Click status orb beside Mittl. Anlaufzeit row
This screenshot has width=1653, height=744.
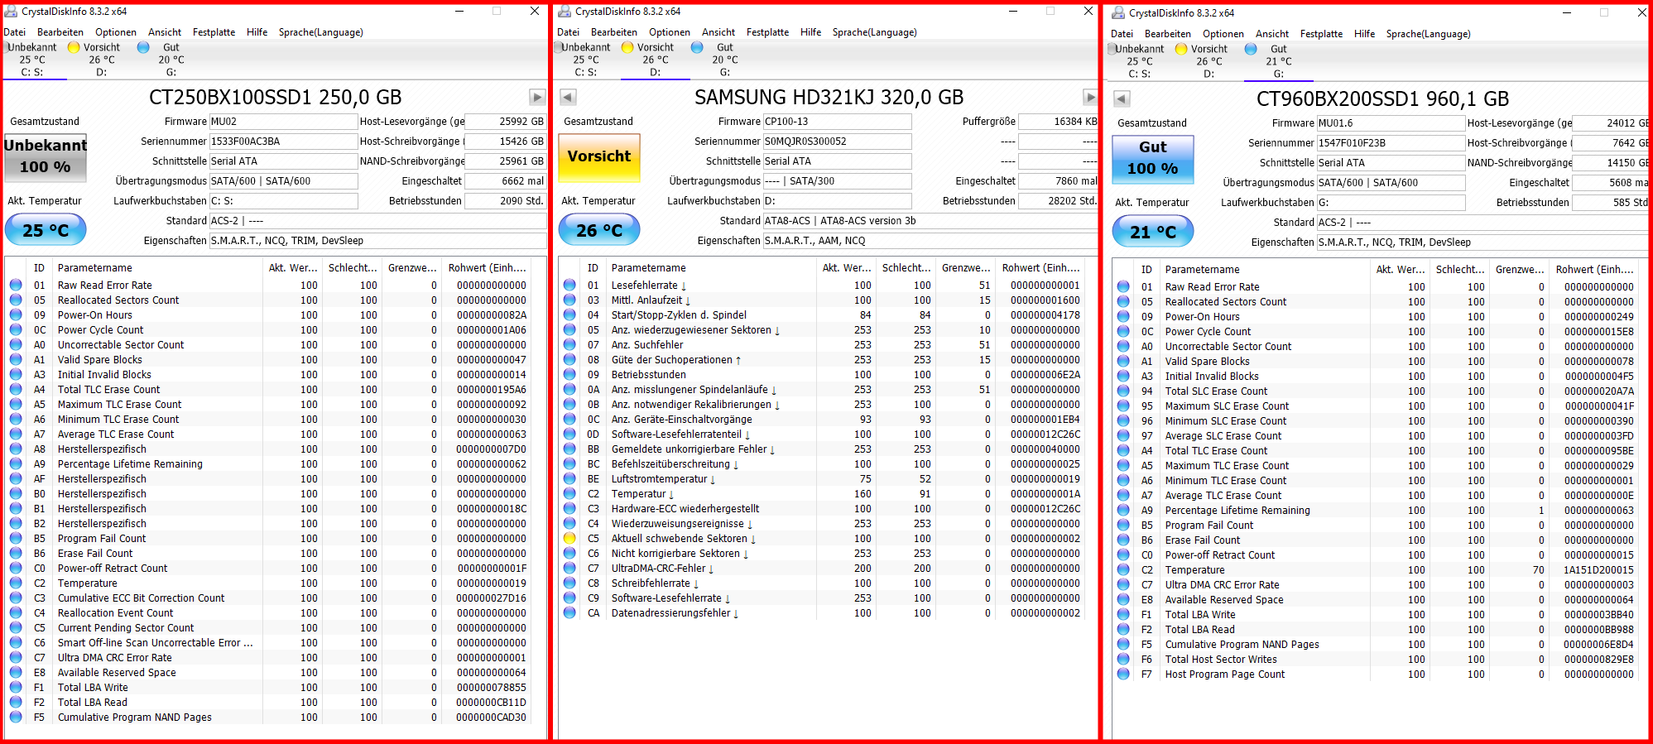click(569, 300)
